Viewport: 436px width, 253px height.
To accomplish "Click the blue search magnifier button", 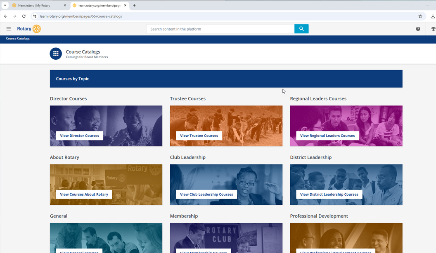I will [301, 29].
